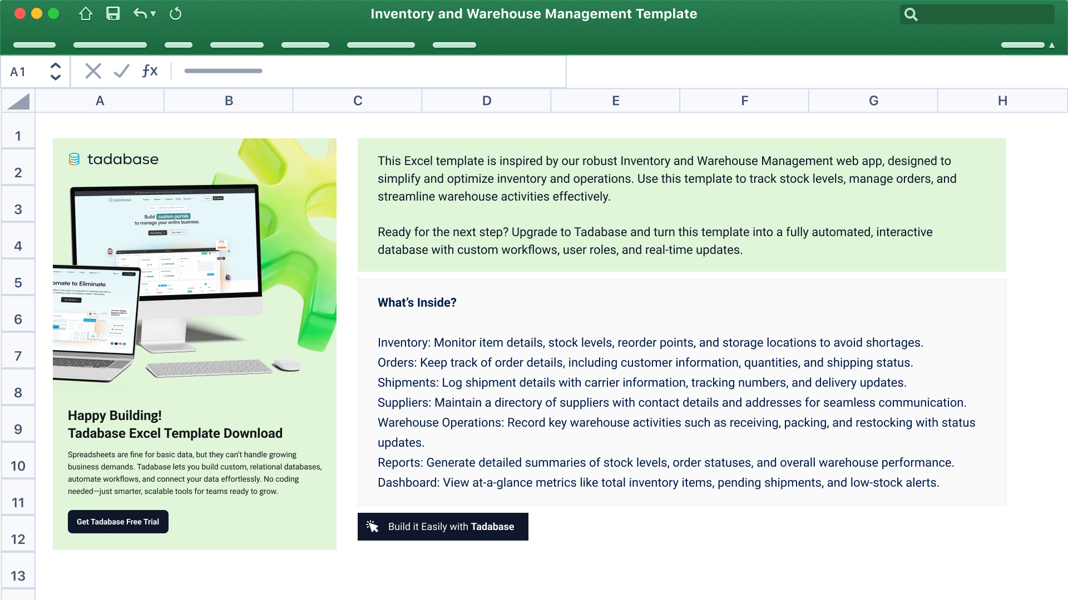The width and height of the screenshot is (1068, 600).
Task: Open the Name Box cell selector arrows
Action: click(55, 71)
